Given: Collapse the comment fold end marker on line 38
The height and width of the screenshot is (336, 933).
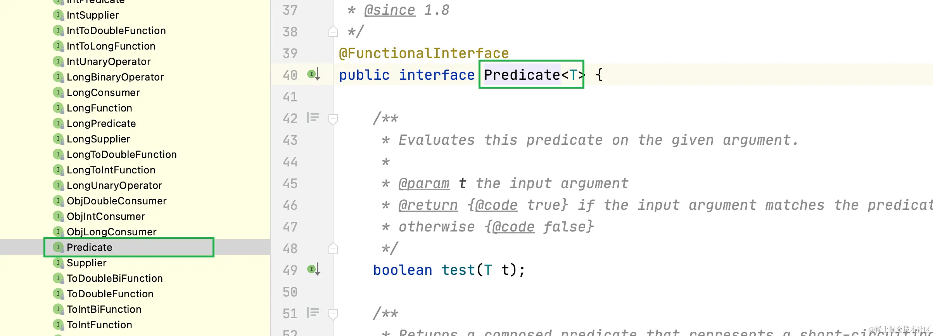Looking at the screenshot, I should [x=333, y=31].
